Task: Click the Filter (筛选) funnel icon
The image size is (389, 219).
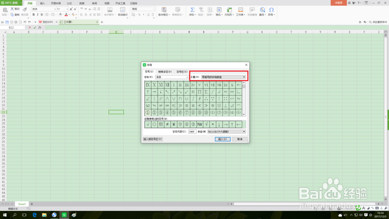Action: 201,10
